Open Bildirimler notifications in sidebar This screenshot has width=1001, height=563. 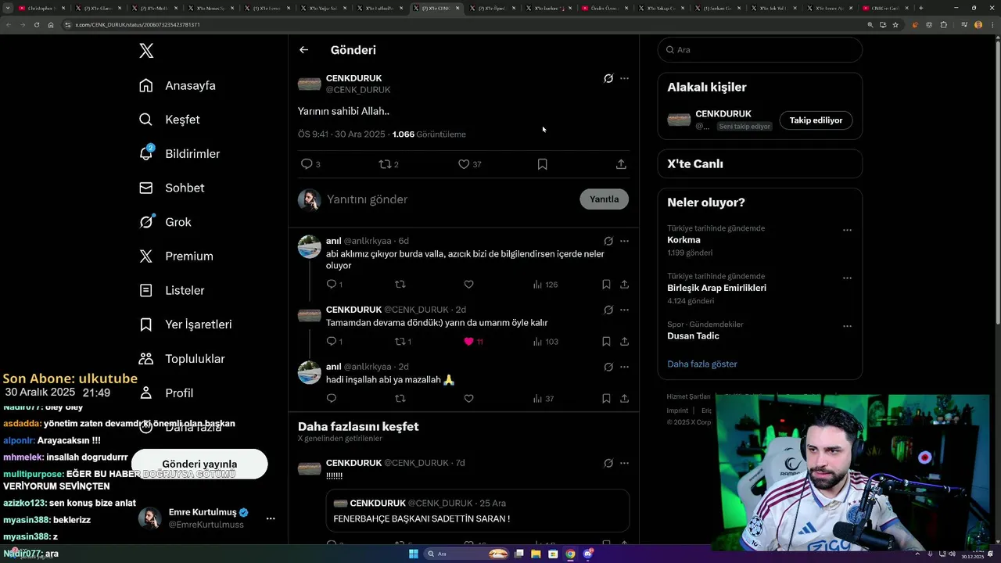tap(179, 154)
